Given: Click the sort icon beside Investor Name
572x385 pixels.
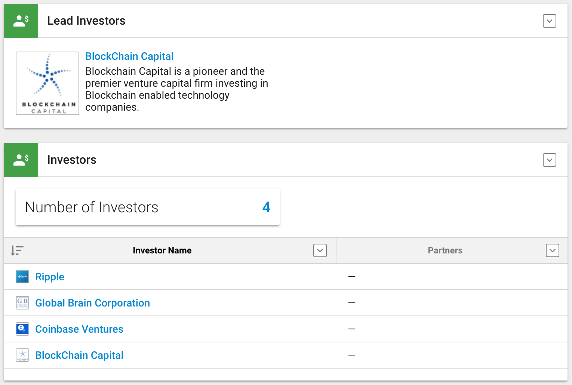Looking at the screenshot, I should tap(17, 250).
